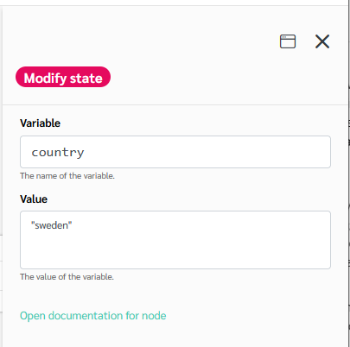Click the helper text "The value of the variable."
This screenshot has height=347, width=350.
(x=67, y=277)
